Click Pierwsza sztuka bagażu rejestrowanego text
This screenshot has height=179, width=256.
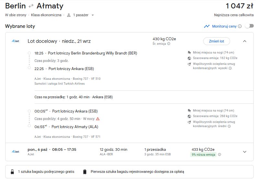(137, 172)
